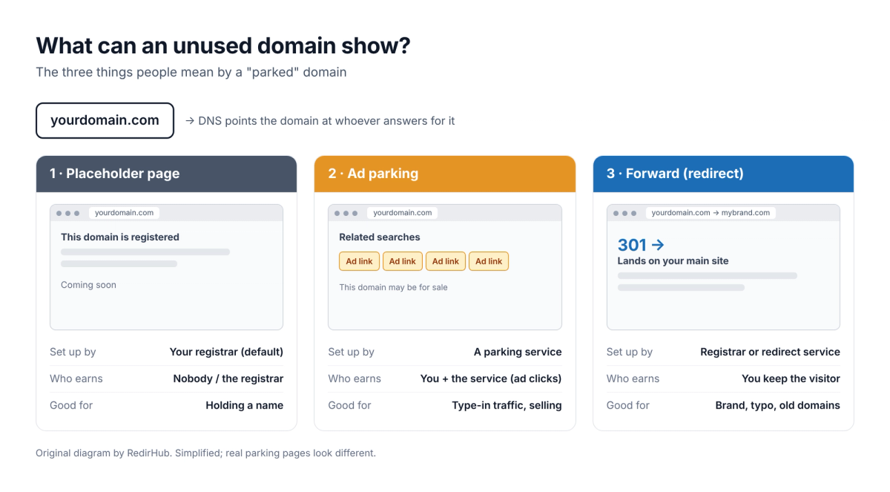Click 'Set up by' label in the Placeholder page card

[x=73, y=352]
